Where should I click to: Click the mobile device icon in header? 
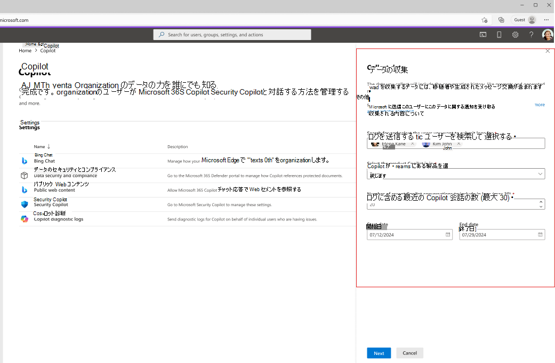[x=499, y=35]
